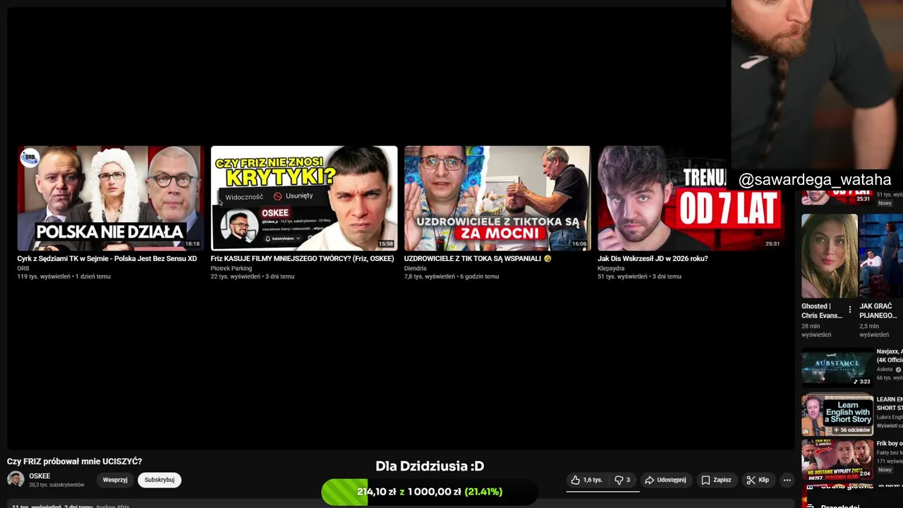This screenshot has width=903, height=508.
Task: Open options menu for Ghosted video
Action: (x=849, y=310)
